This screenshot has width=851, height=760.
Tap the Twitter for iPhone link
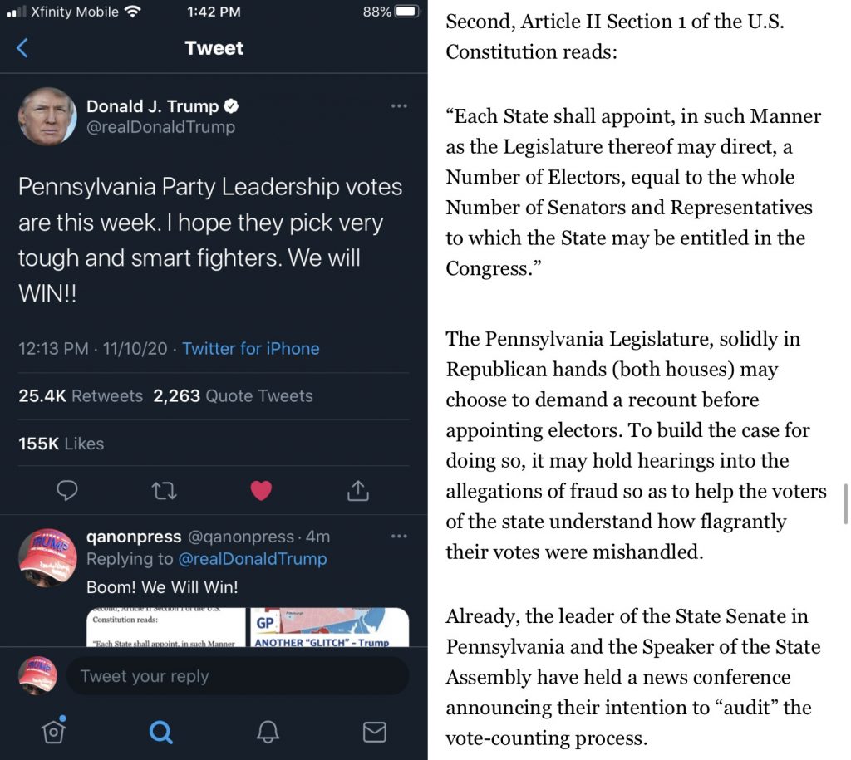point(251,349)
